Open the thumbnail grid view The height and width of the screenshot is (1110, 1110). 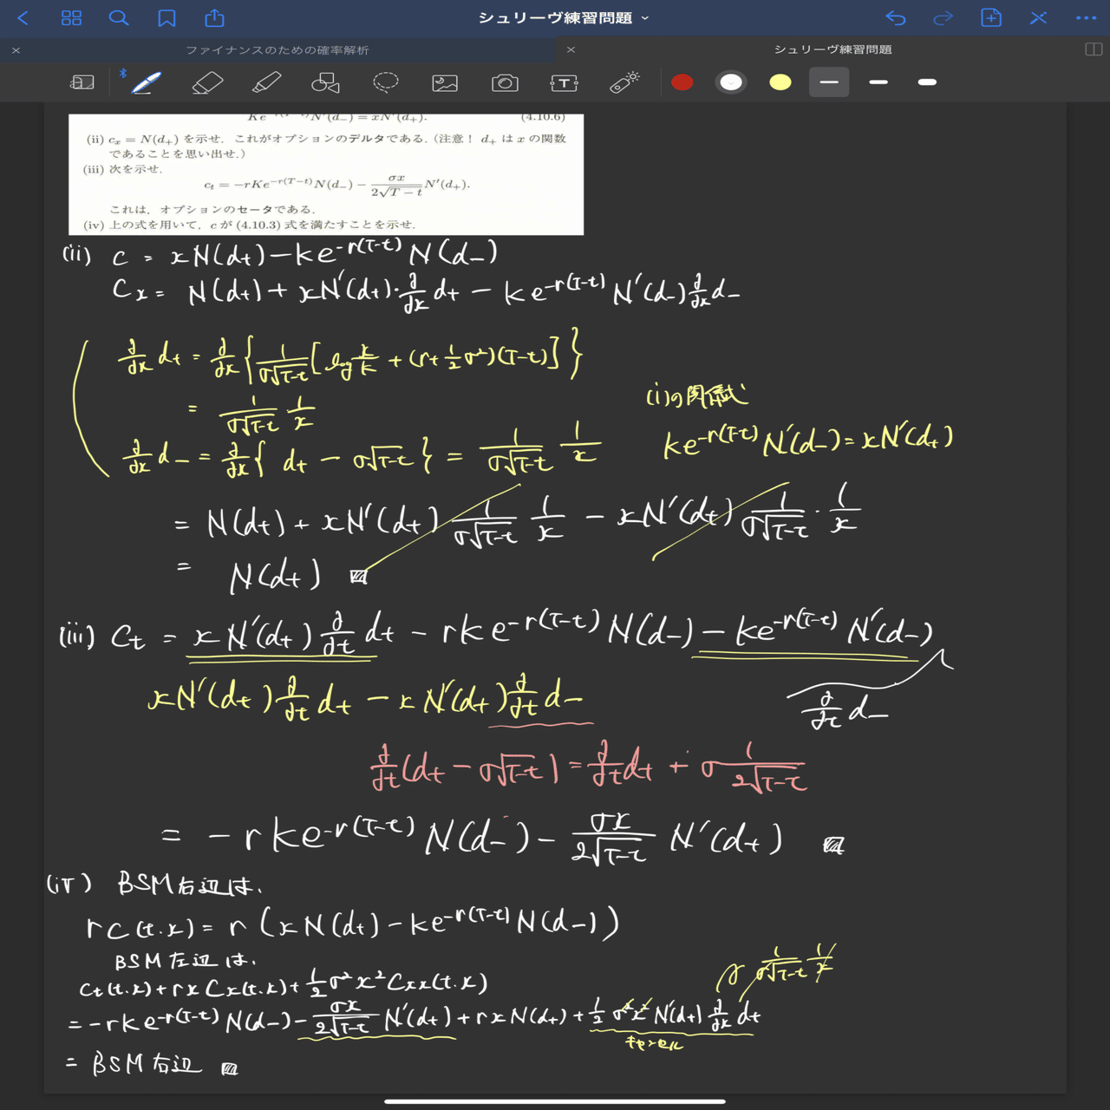click(71, 17)
